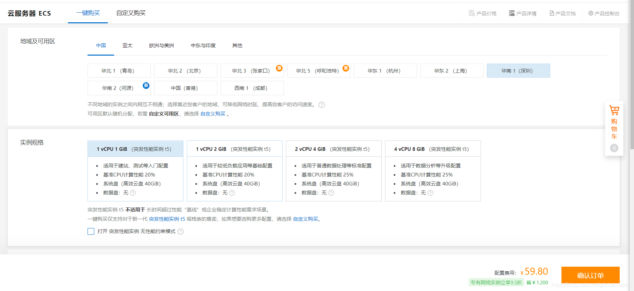Click help icon after region description text

pyautogui.click(x=321, y=105)
